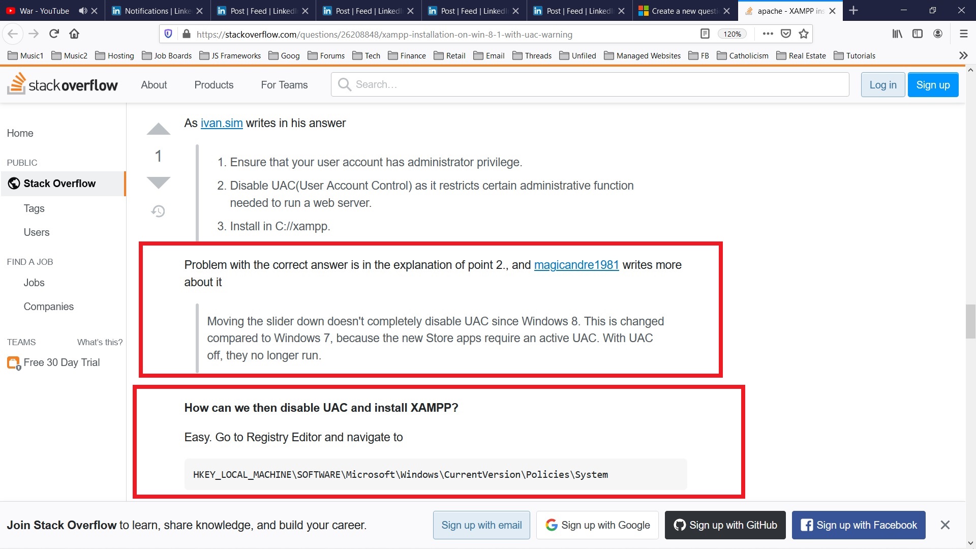Open the Job Boards bookmarks folder

167,55
